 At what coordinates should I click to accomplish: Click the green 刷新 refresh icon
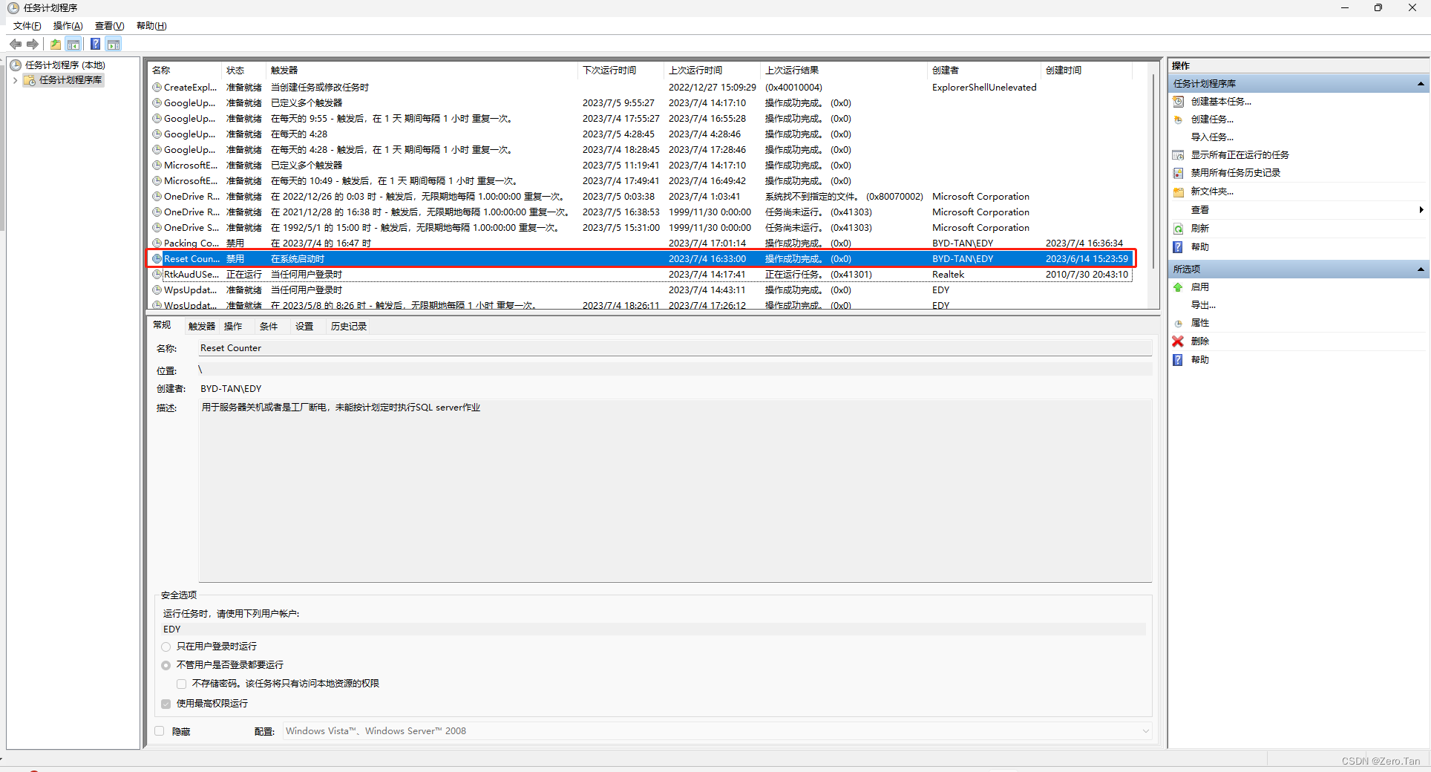point(1178,229)
